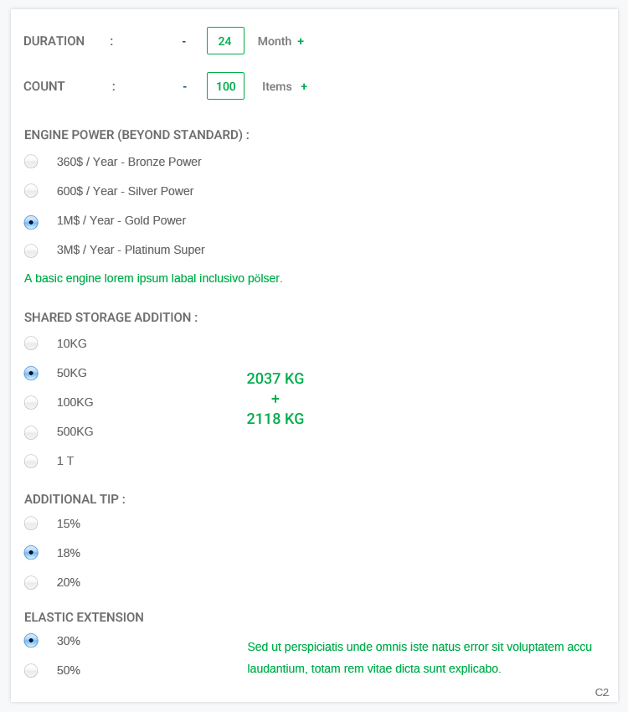The width and height of the screenshot is (628, 712).
Task: Choose 100KG shared storage addition
Action: point(31,402)
